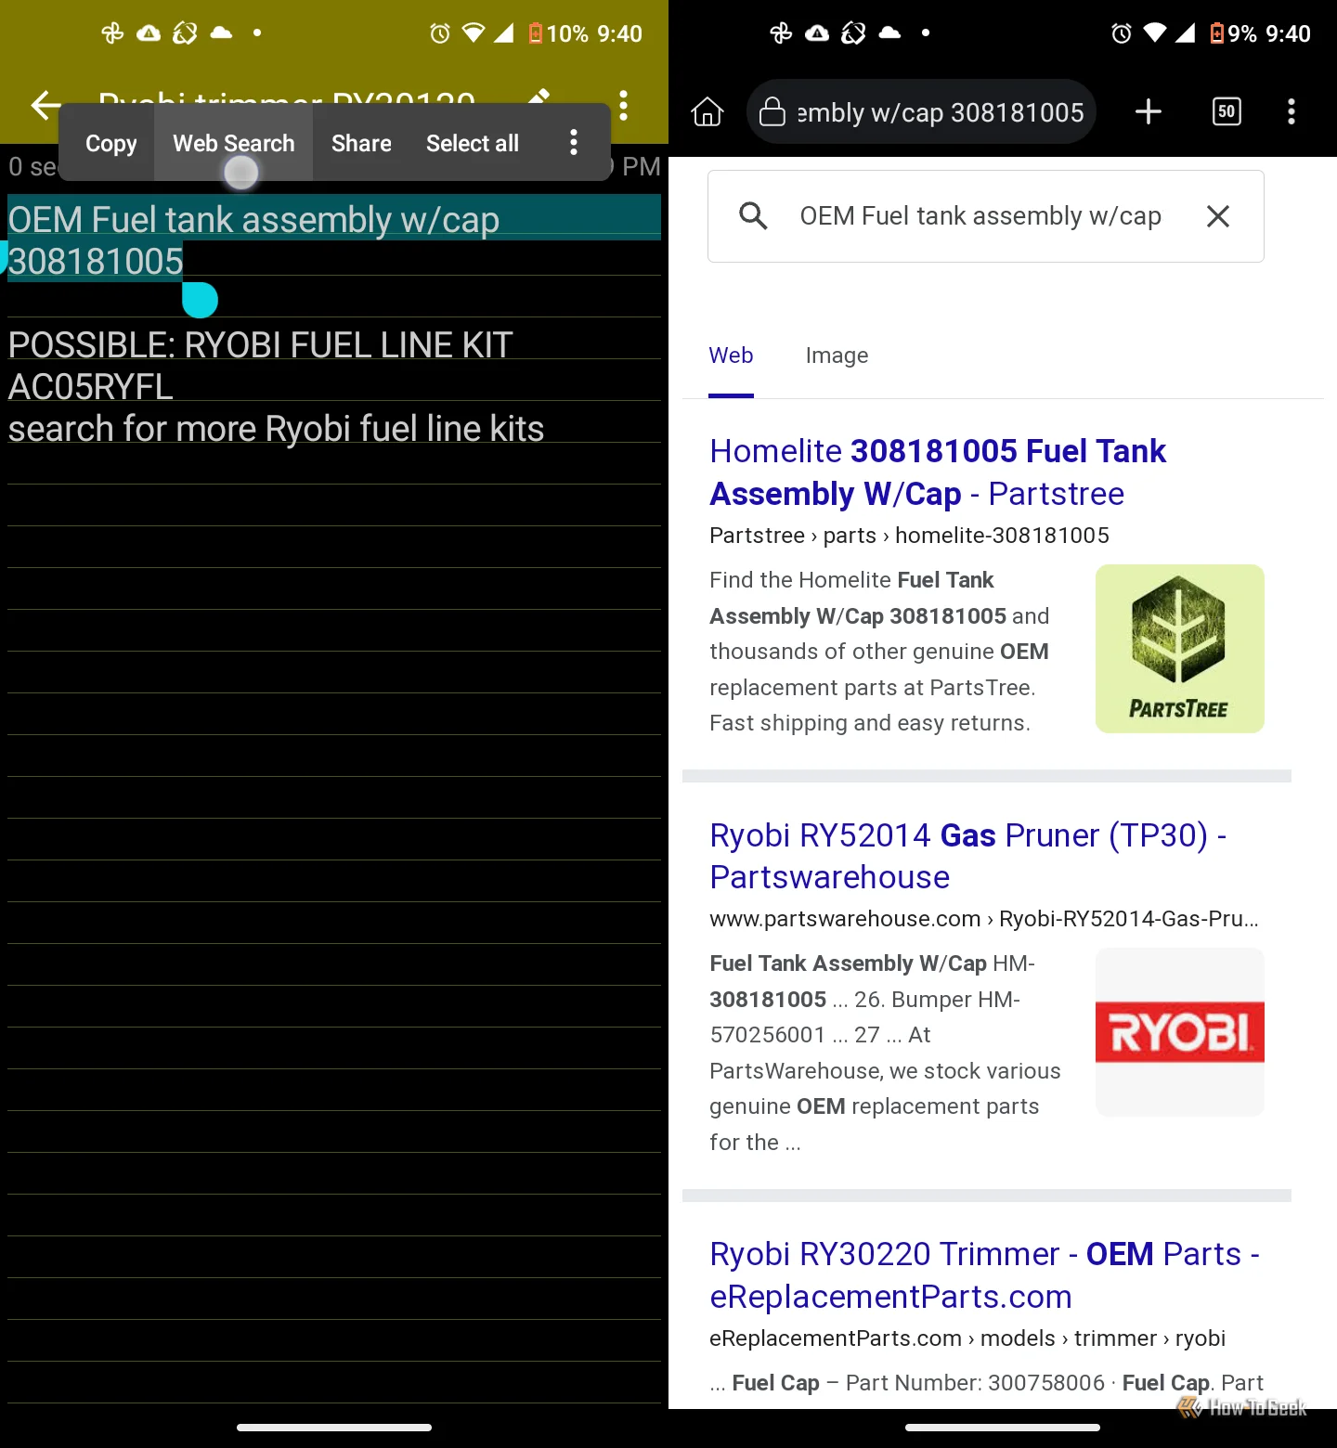
Task: Switch to the Image results tab
Action: tap(837, 356)
